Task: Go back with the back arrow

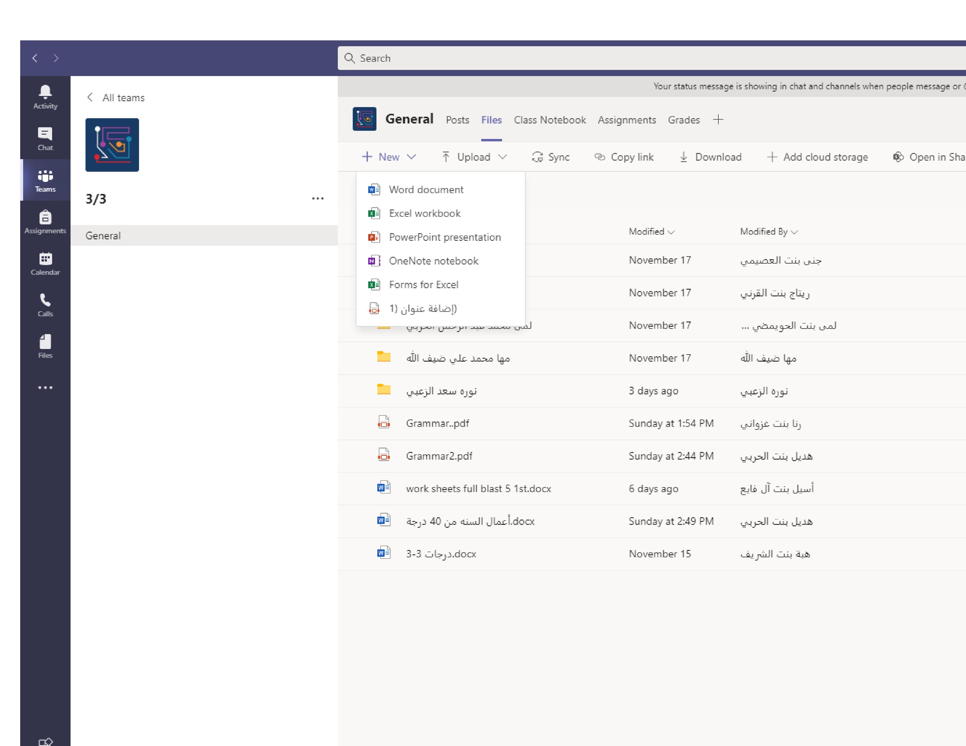Action: pyautogui.click(x=35, y=58)
